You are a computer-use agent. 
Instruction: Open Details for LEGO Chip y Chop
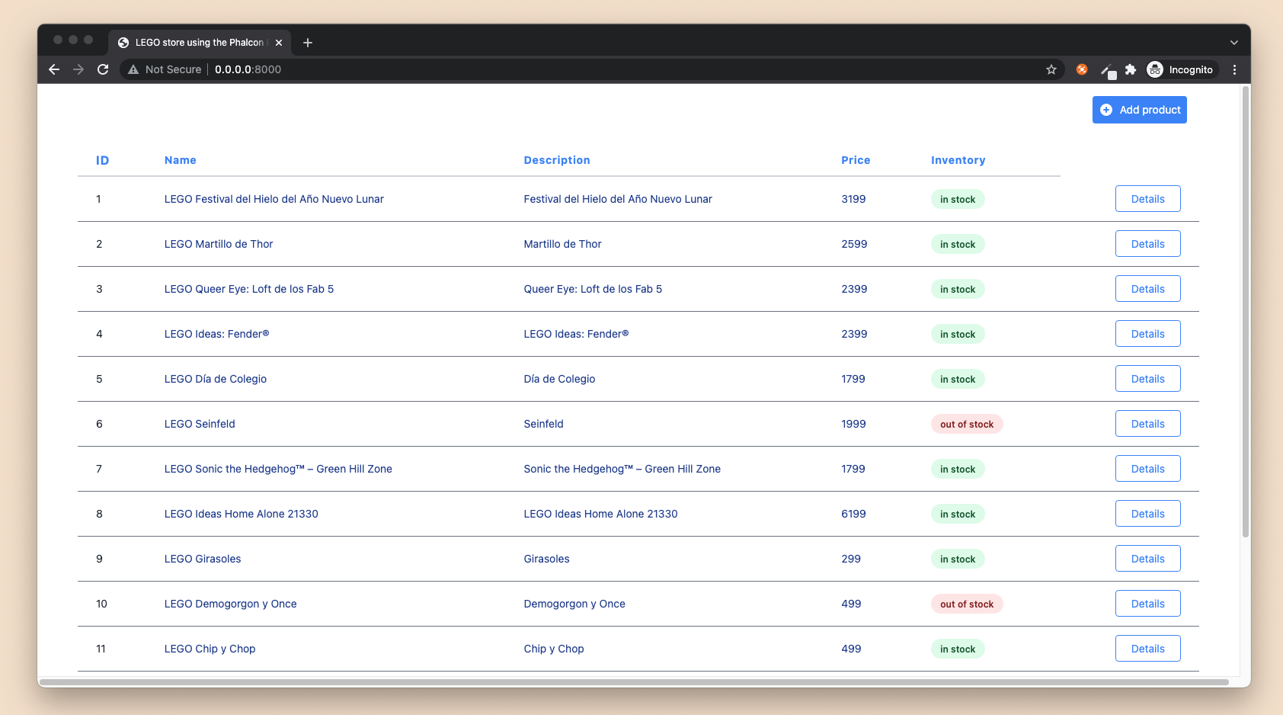pos(1148,649)
